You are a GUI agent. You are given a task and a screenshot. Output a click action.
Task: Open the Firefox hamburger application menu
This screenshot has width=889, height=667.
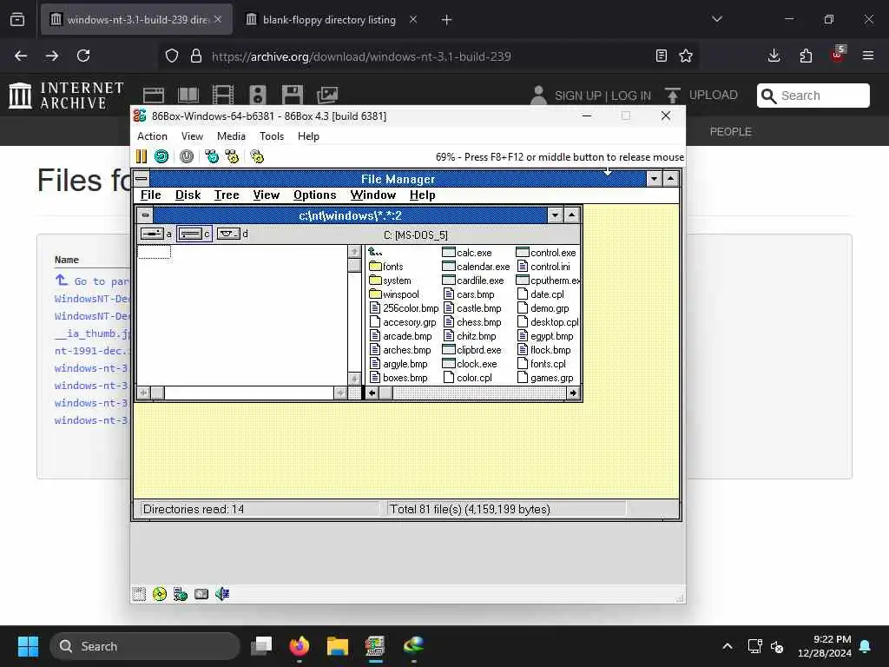[x=868, y=56]
